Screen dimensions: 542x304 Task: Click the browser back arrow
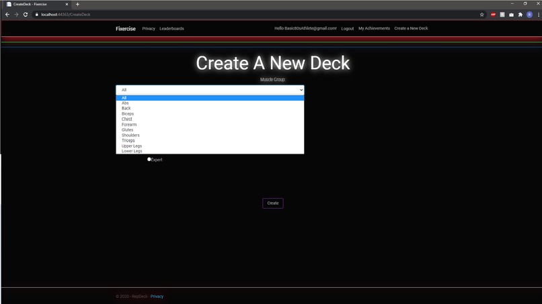(7, 15)
